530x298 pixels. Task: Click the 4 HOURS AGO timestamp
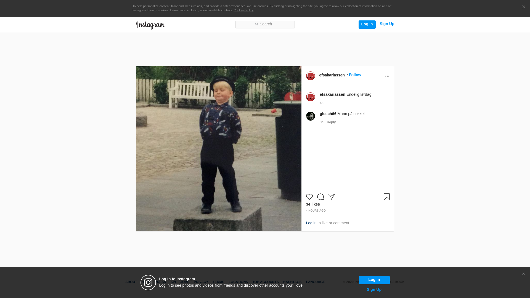[x=316, y=211]
